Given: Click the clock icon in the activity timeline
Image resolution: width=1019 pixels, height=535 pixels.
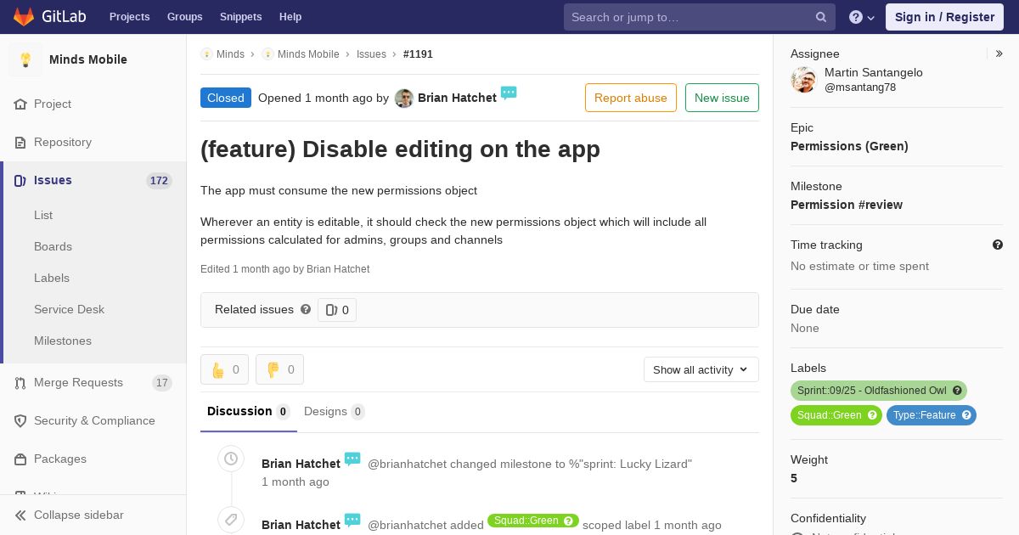Looking at the screenshot, I should [x=231, y=459].
